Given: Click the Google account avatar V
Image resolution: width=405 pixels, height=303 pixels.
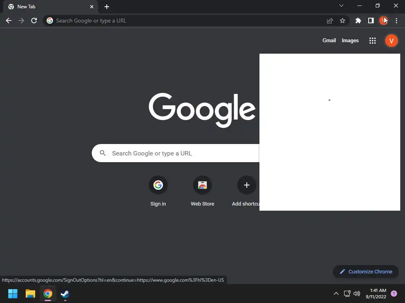Looking at the screenshot, I should pos(391,41).
